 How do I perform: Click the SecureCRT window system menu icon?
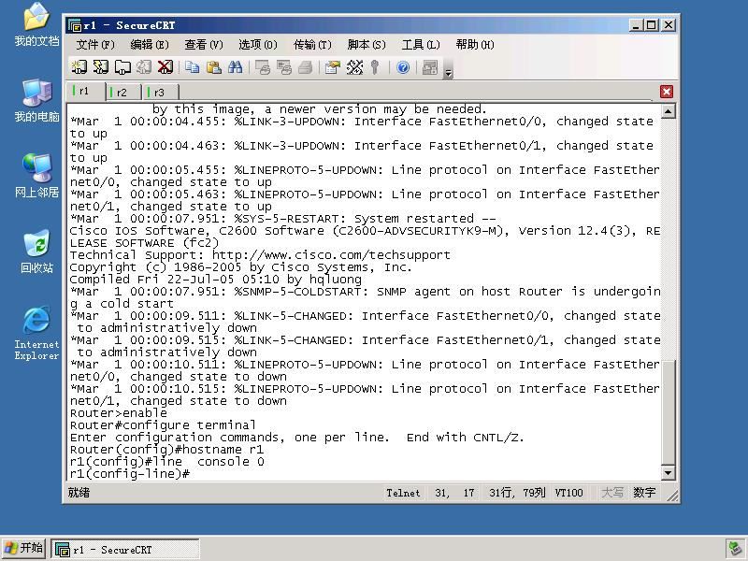75,25
